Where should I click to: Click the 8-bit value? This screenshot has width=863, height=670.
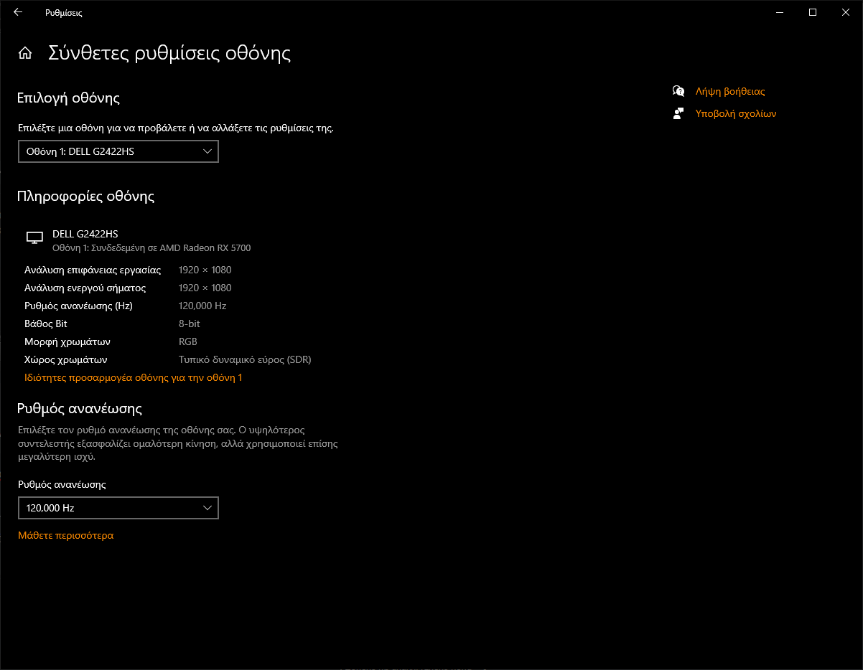(190, 324)
